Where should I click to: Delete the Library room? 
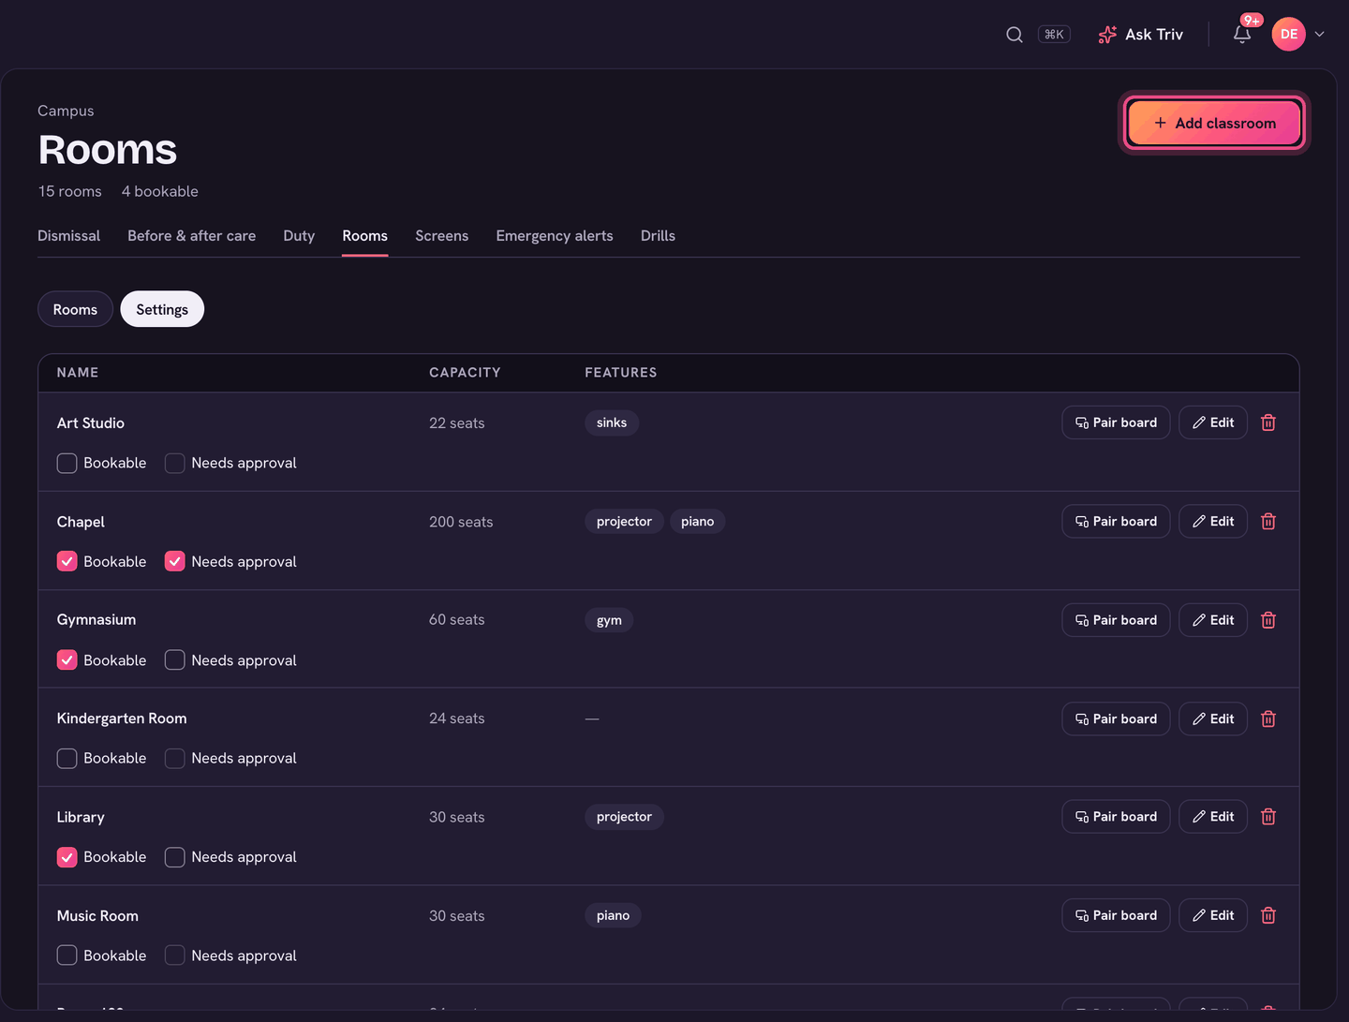click(x=1268, y=817)
